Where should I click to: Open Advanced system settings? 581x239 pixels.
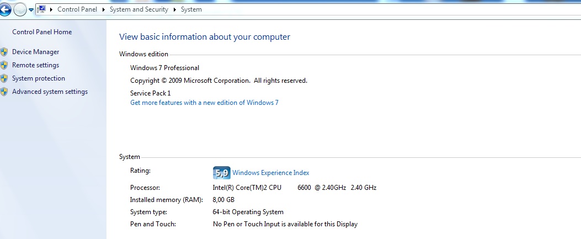50,92
